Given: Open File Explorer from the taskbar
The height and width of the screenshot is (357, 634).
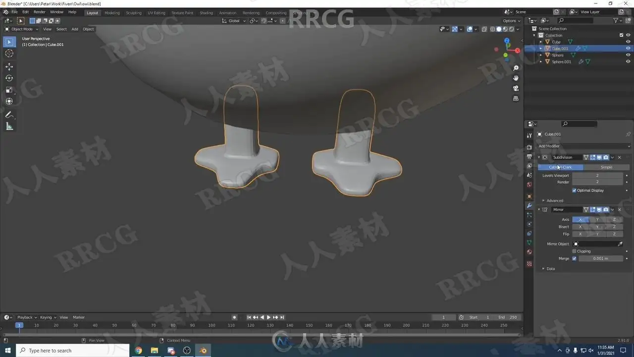Looking at the screenshot, I should click(x=155, y=351).
